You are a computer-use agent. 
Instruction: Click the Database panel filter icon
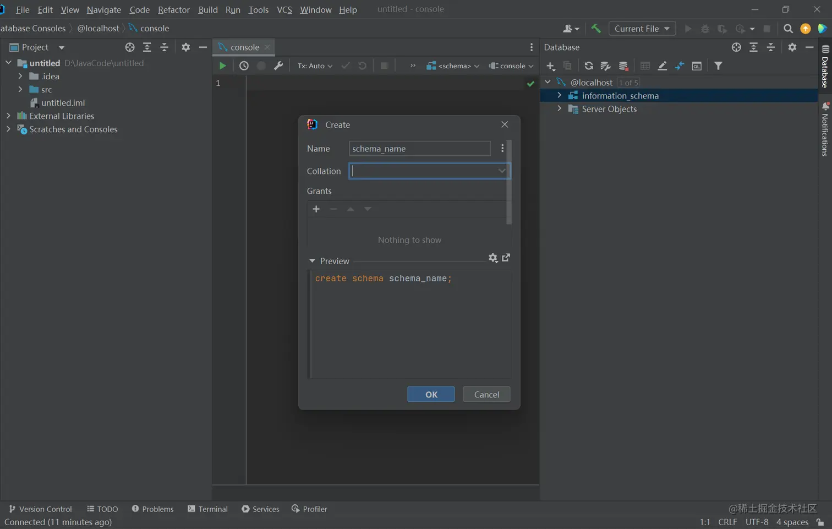pos(718,66)
